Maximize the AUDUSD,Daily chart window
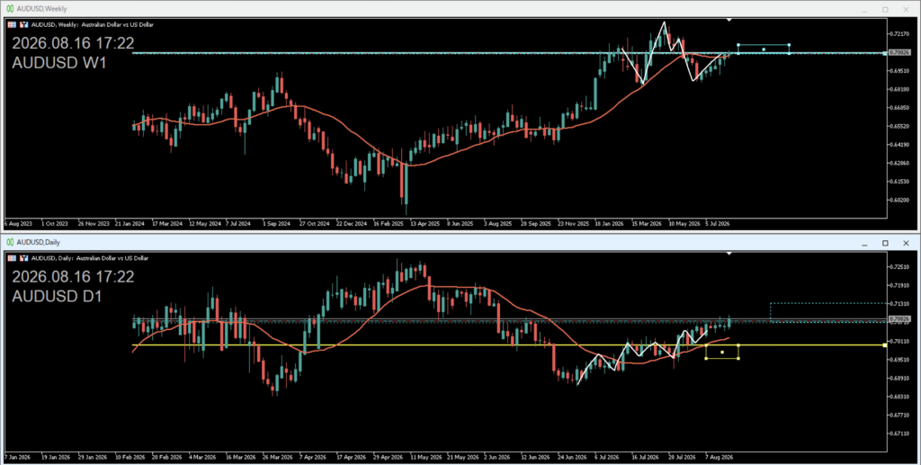This screenshot has width=921, height=465. click(885, 243)
